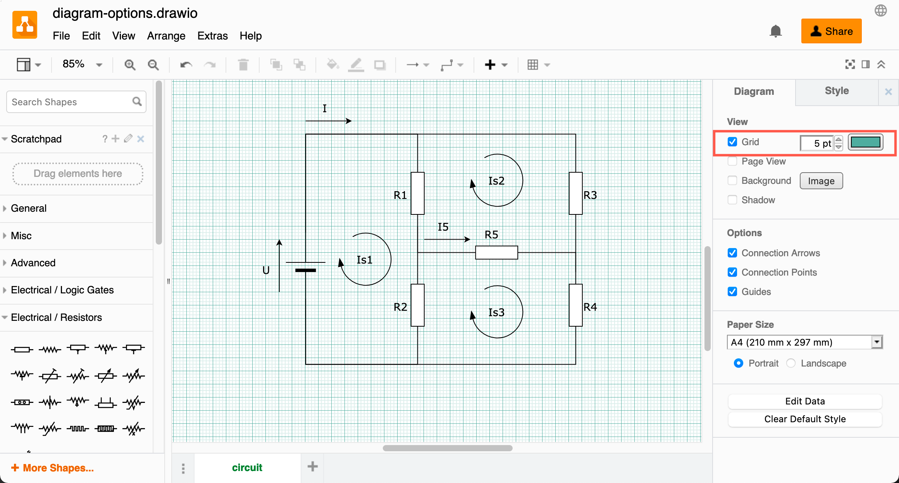Zoom in using the magnifier plus icon
Viewport: 899px width, 483px height.
(x=130, y=64)
